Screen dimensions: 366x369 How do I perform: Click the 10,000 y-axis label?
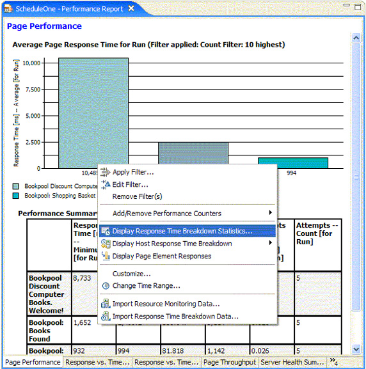[x=31, y=63]
